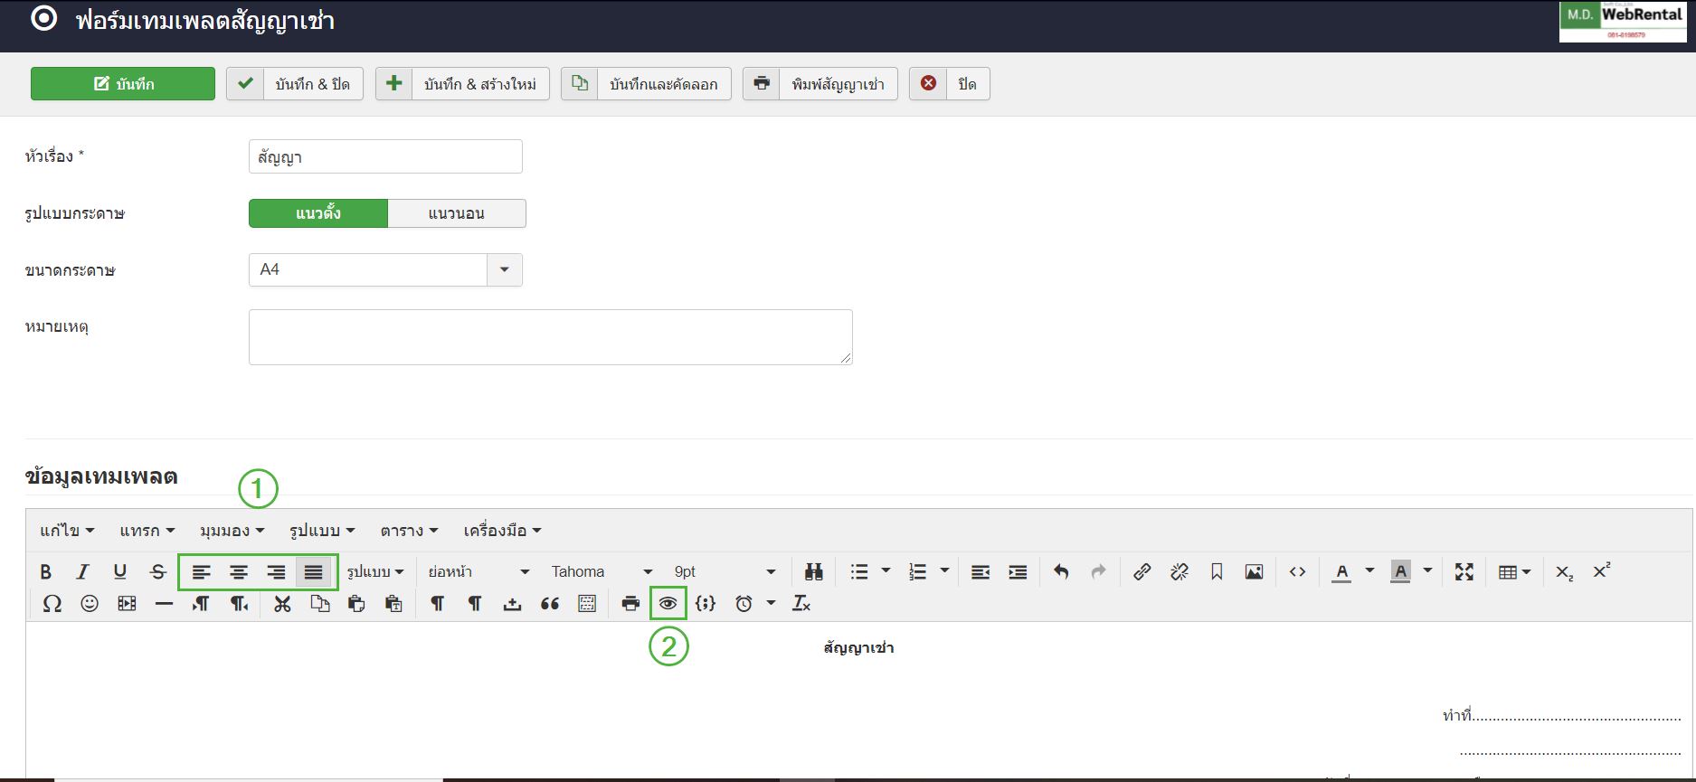The height and width of the screenshot is (782, 1696).
Task: Open the แก้ไข menu
Action: [67, 531]
